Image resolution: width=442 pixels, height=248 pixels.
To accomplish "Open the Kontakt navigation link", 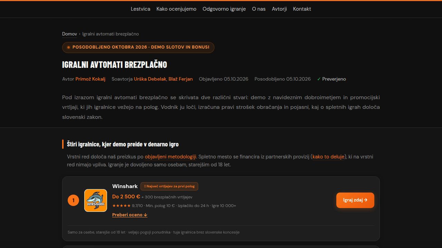I will tap(302, 9).
